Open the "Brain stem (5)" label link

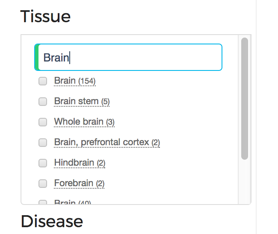point(82,102)
